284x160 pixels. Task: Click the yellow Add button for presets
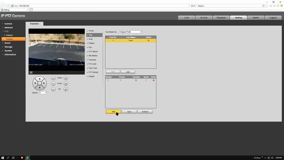[x=114, y=112]
